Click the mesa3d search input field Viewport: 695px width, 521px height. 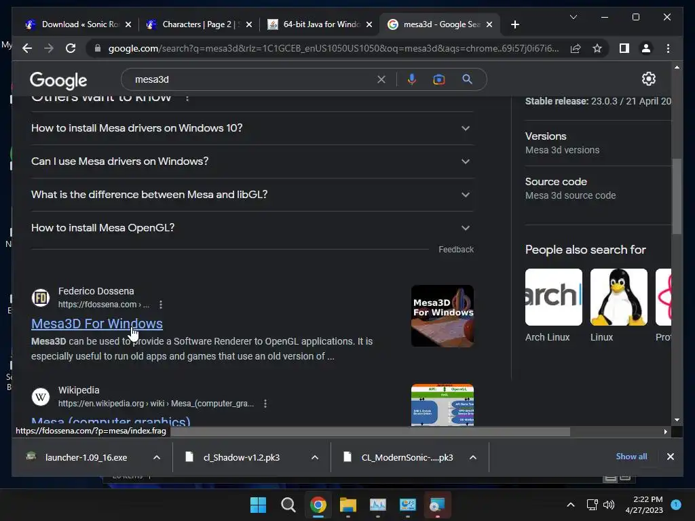pyautogui.click(x=252, y=79)
